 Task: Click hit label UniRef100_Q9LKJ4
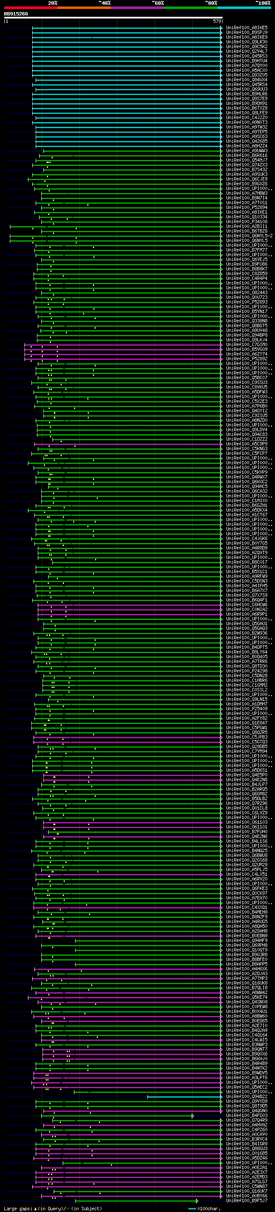(x=247, y=340)
